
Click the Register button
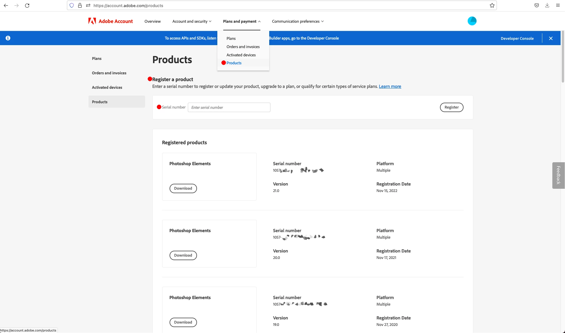(451, 107)
